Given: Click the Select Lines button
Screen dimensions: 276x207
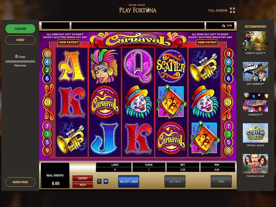Looking at the screenshot, I should pyautogui.click(x=129, y=181).
